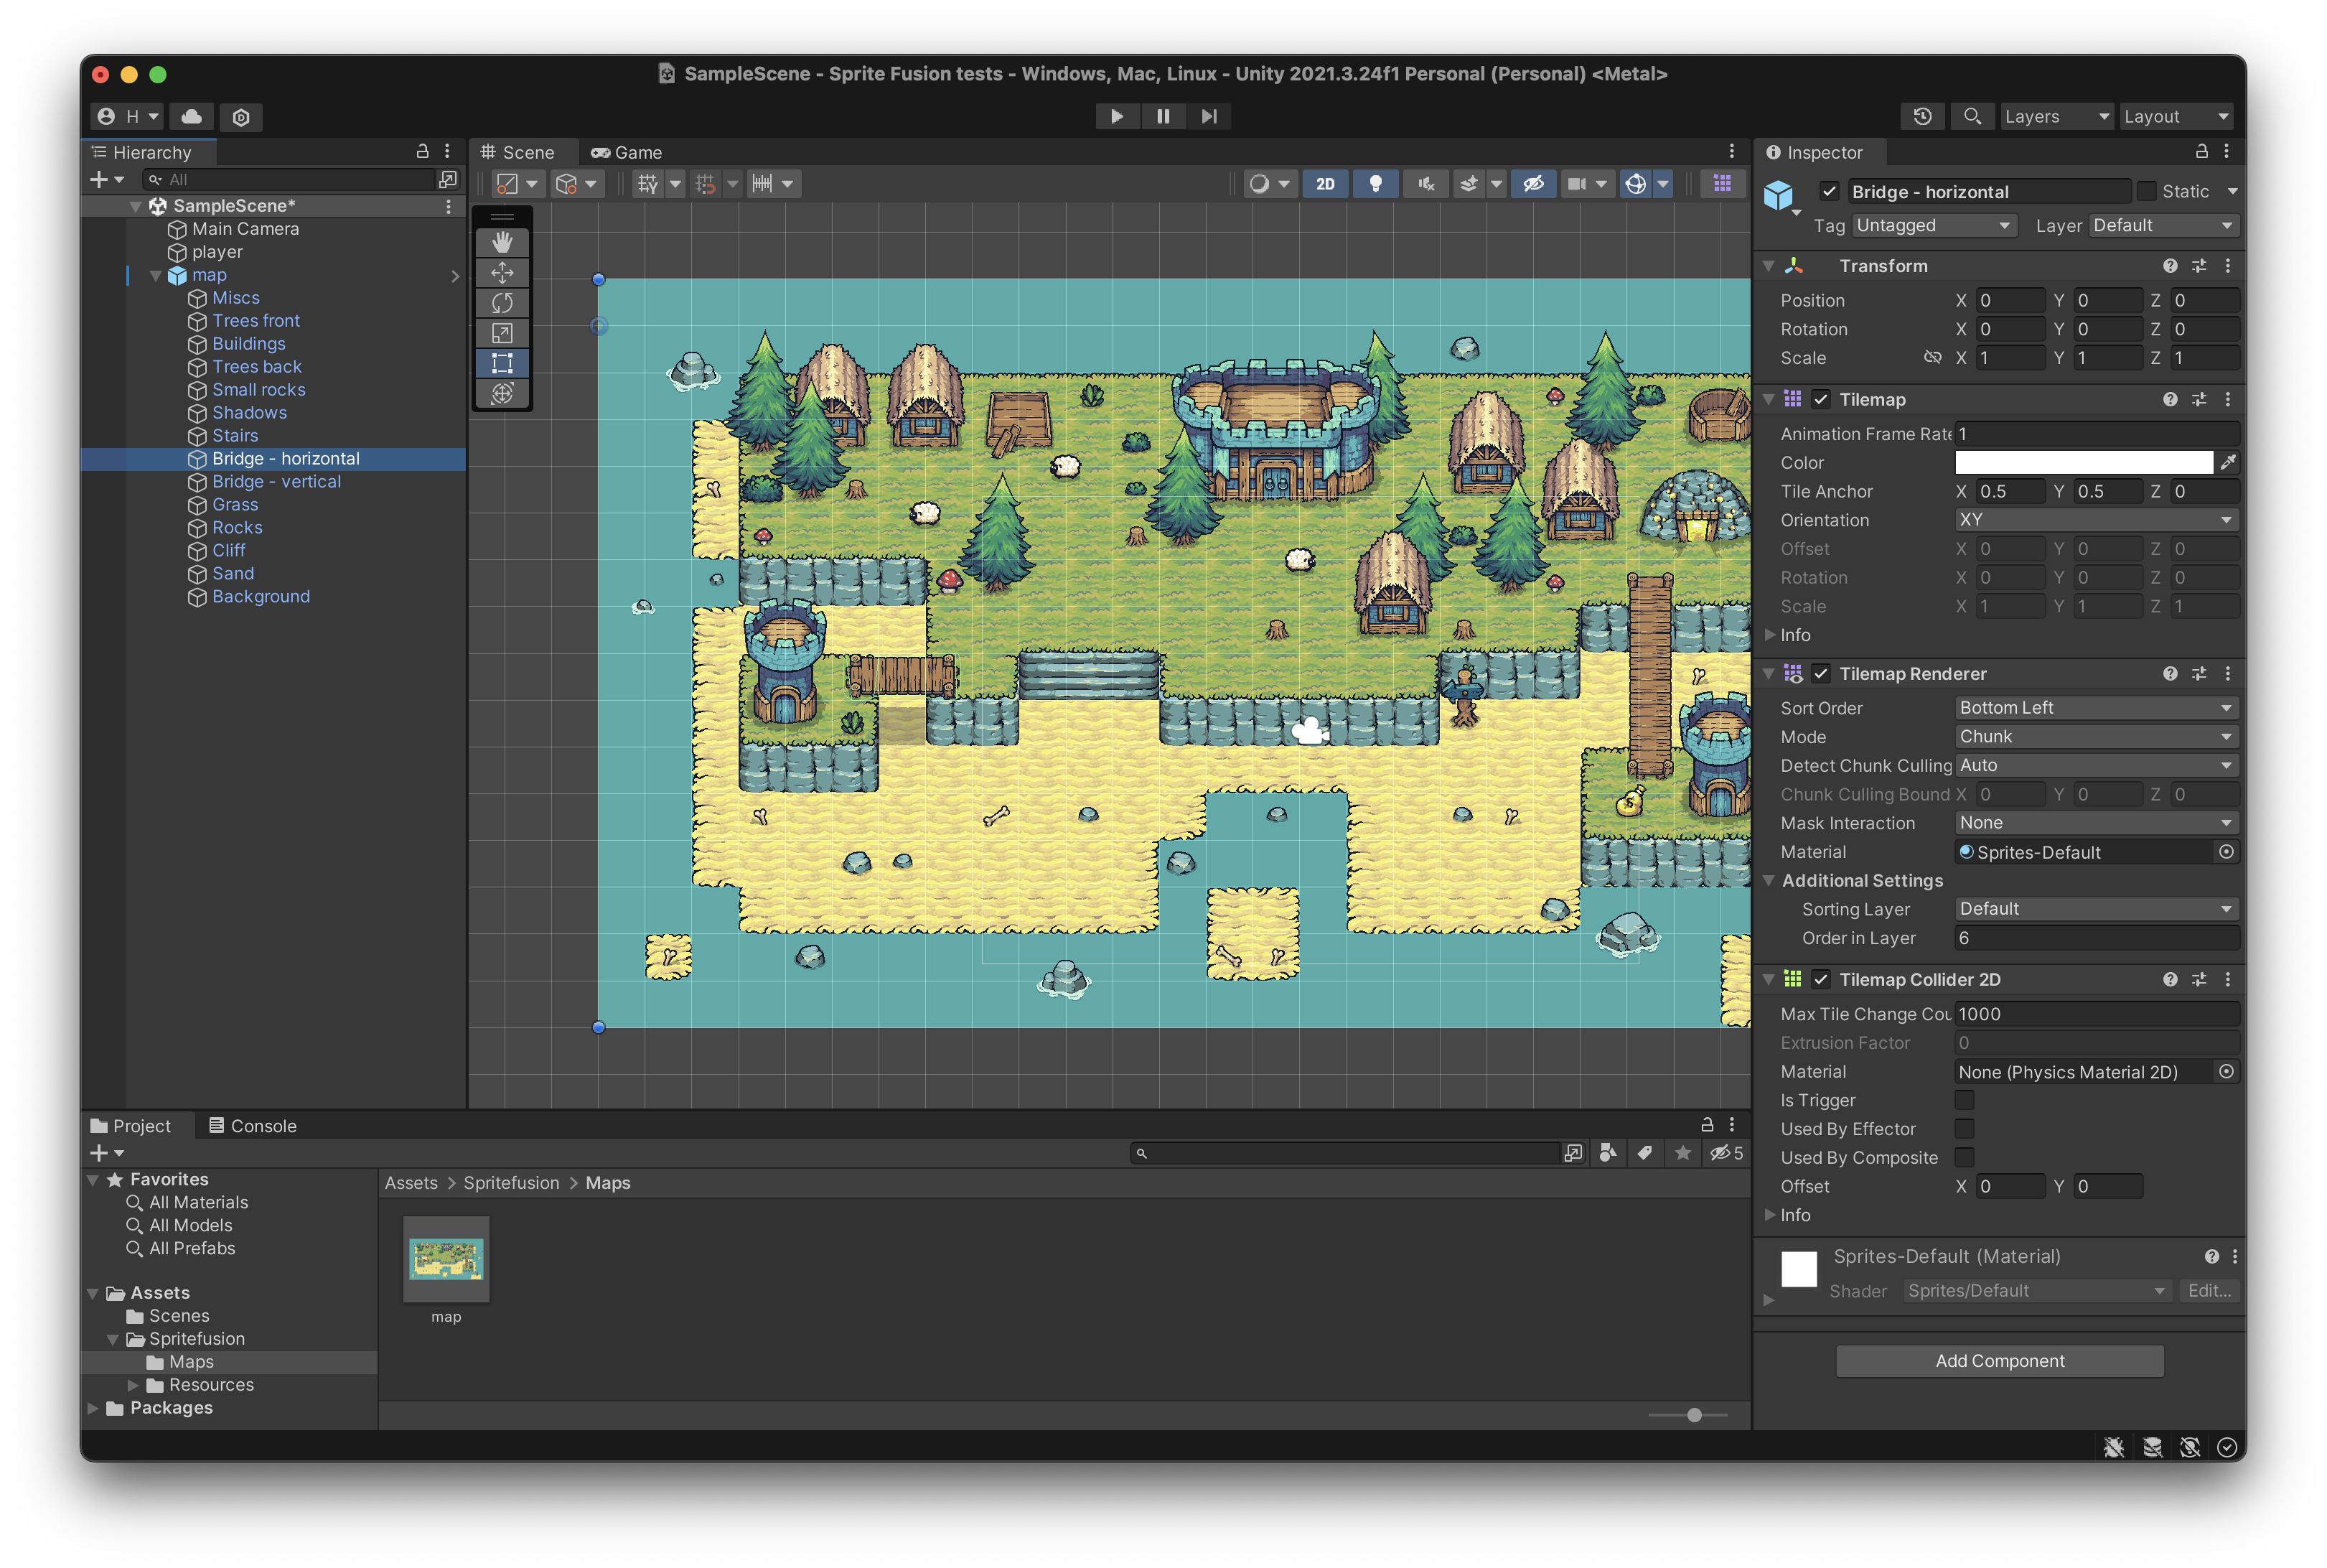Open the Sorting Layer dropdown
The image size is (2327, 1568).
pos(2096,909)
